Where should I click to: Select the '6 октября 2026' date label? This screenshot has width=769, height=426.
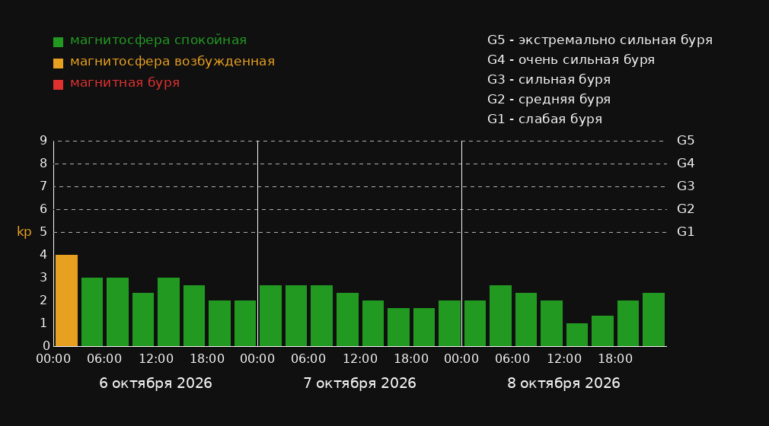(x=155, y=383)
